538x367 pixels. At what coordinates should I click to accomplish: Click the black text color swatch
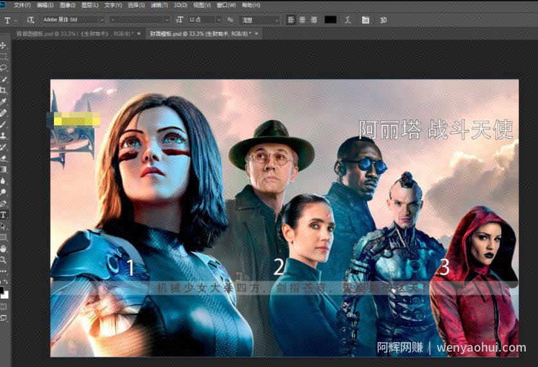point(331,20)
